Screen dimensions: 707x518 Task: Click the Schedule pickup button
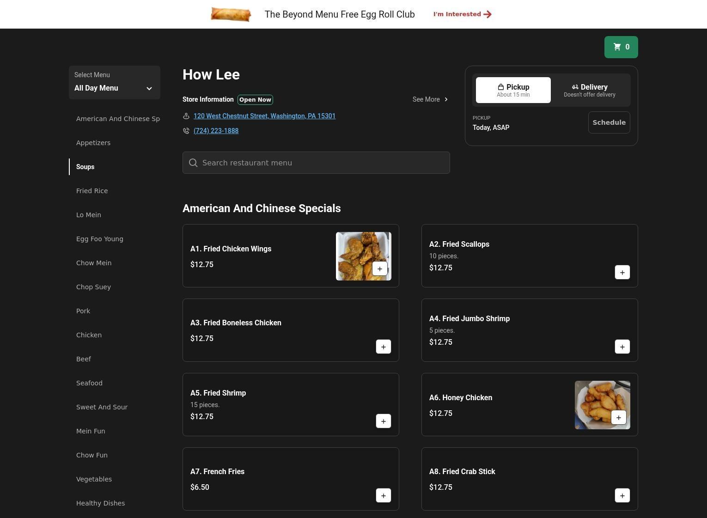(609, 122)
